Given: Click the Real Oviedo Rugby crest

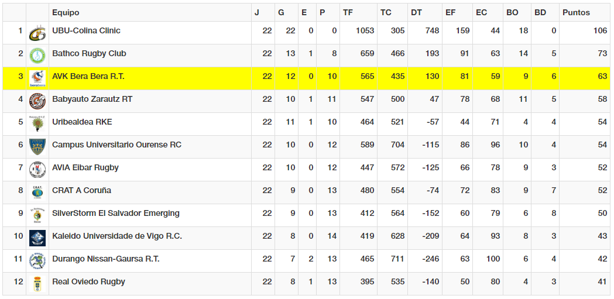Looking at the screenshot, I should (x=37, y=283).
